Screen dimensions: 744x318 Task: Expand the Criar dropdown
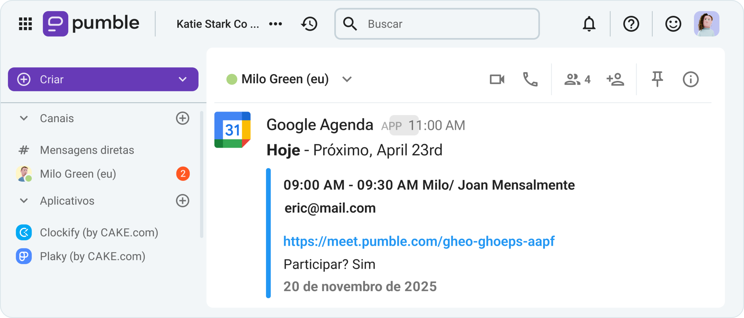pyautogui.click(x=182, y=79)
